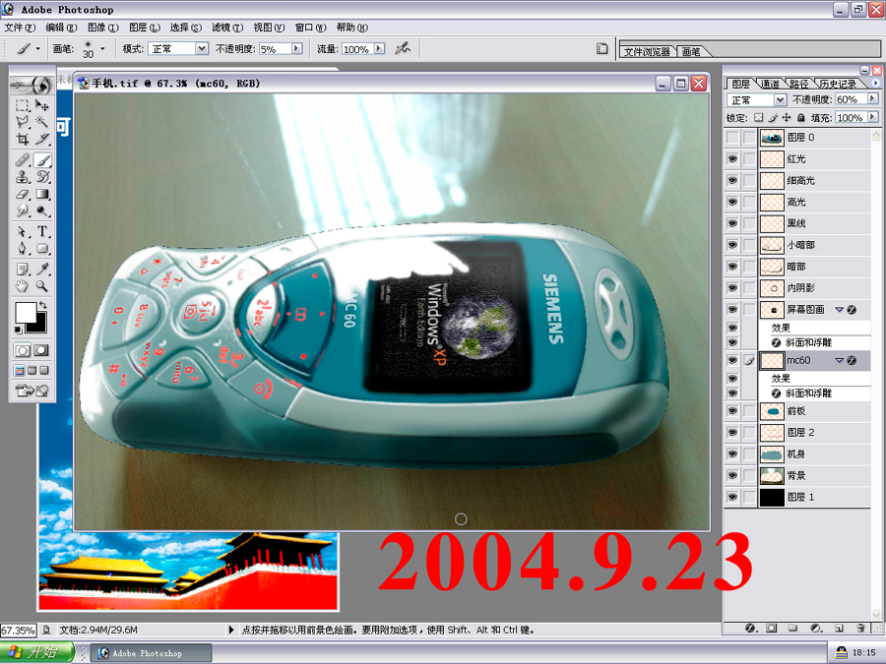886x664 pixels.
Task: Click Jump to ImageReady icon
Action: [x=32, y=391]
